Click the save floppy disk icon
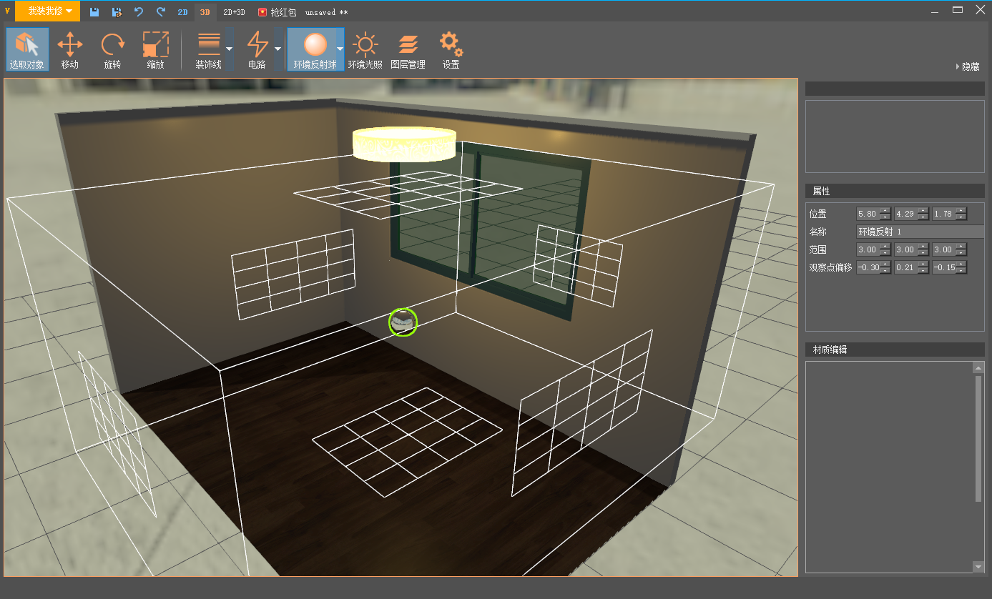Image resolution: width=992 pixels, height=599 pixels. pyautogui.click(x=94, y=12)
